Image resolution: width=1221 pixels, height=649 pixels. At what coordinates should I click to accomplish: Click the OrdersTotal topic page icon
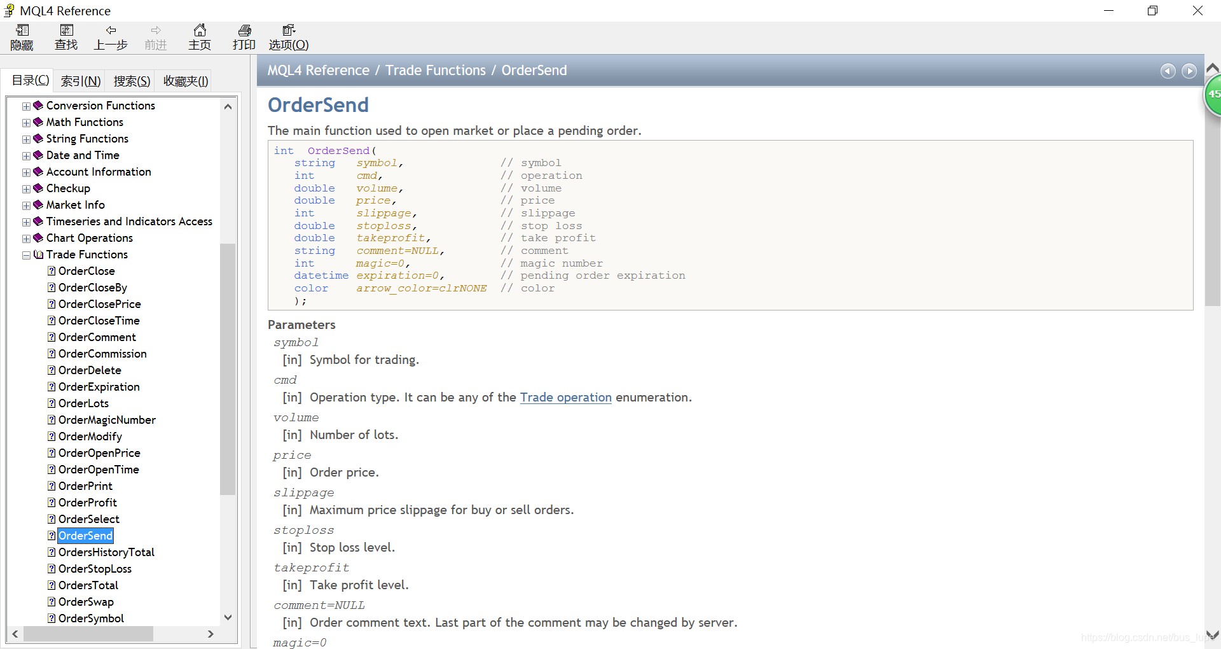click(52, 585)
